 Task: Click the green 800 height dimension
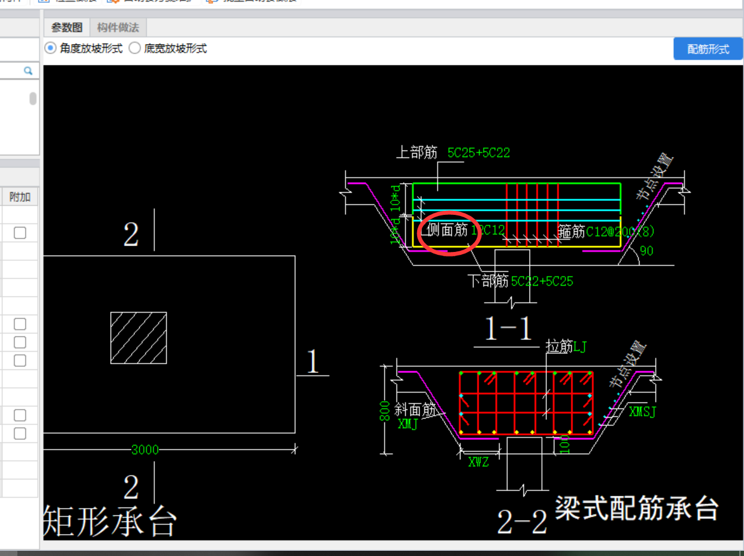pos(385,410)
